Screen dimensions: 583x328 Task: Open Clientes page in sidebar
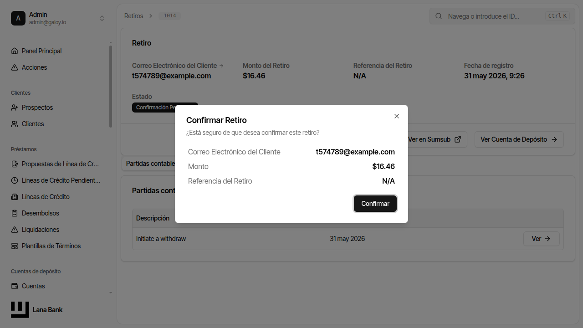click(33, 124)
